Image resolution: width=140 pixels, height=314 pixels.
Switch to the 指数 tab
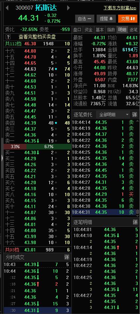tap(111, 30)
